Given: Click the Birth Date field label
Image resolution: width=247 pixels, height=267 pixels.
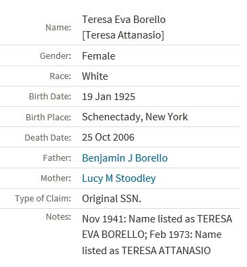Looking at the screenshot, I should point(50,97).
